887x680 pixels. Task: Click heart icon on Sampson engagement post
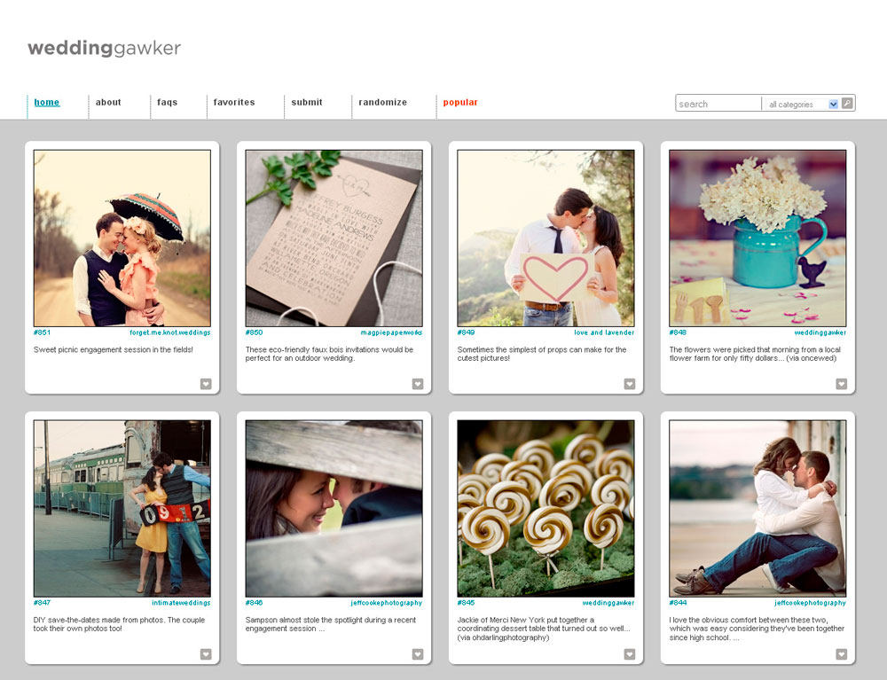[418, 654]
